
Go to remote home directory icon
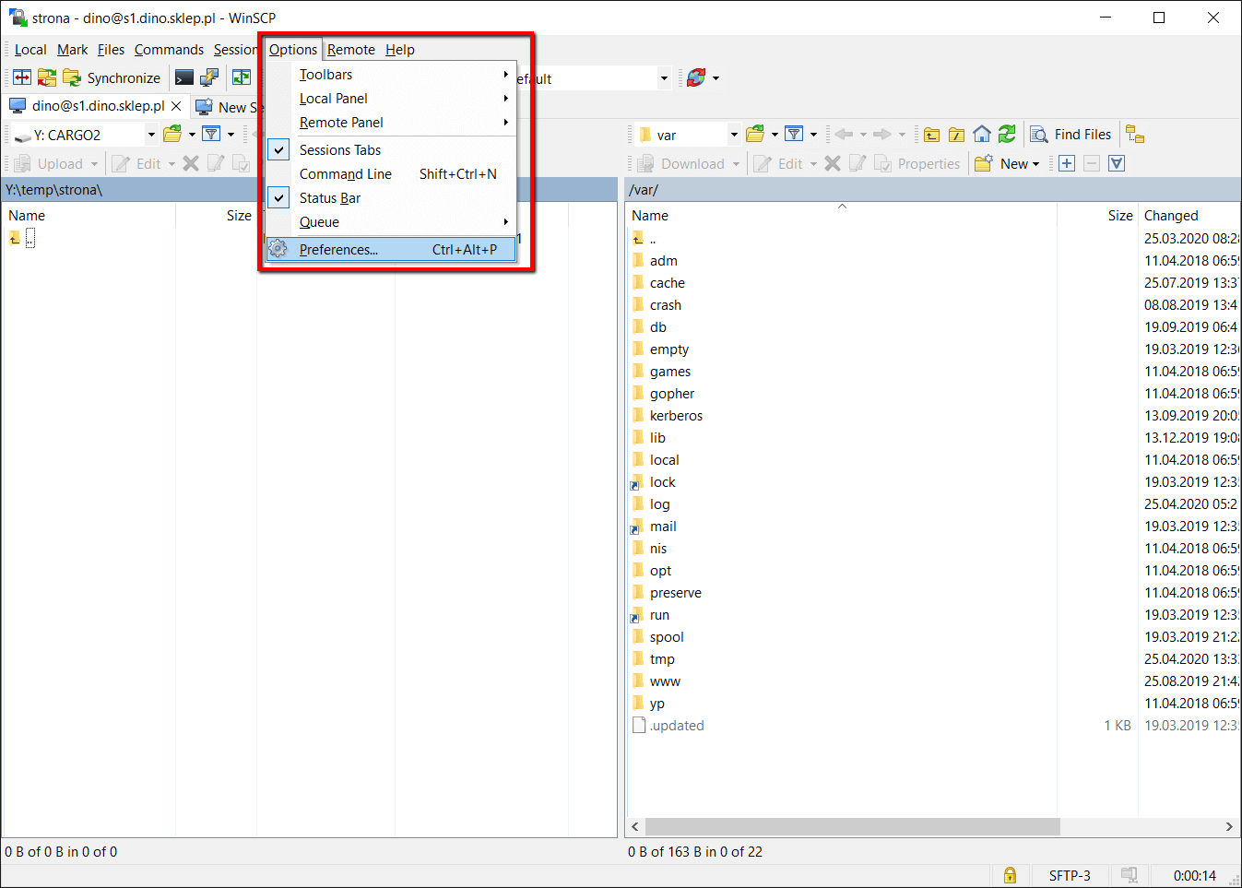982,135
